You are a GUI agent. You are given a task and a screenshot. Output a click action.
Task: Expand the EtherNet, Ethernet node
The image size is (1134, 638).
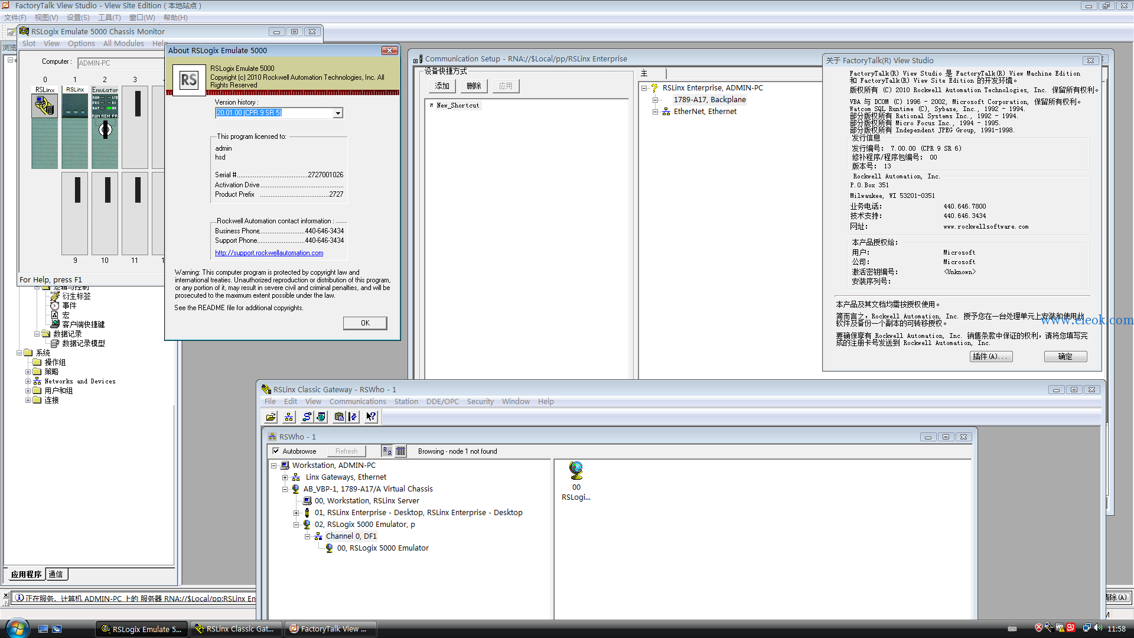(x=656, y=112)
